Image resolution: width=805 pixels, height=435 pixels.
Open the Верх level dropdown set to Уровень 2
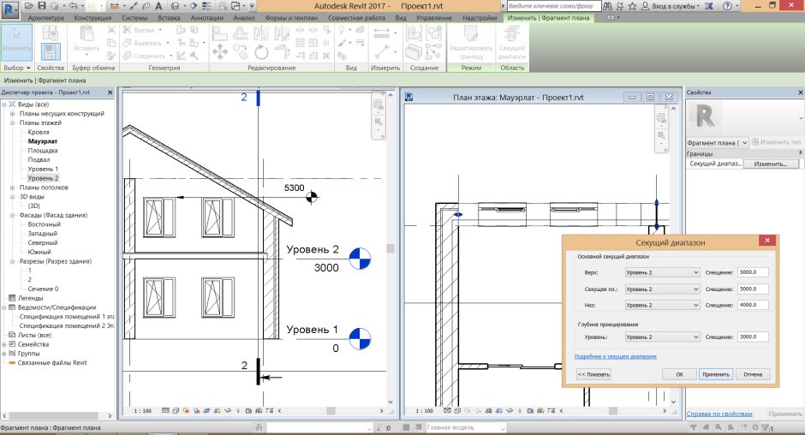point(662,272)
